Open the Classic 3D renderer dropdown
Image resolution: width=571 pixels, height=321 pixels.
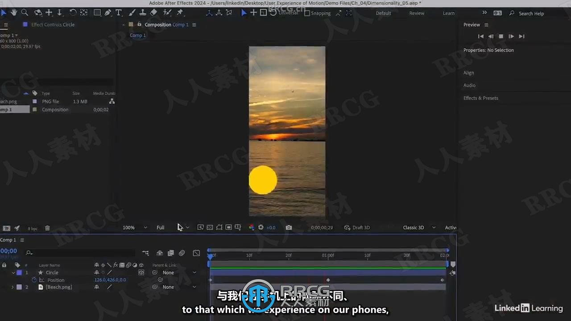tap(419, 227)
